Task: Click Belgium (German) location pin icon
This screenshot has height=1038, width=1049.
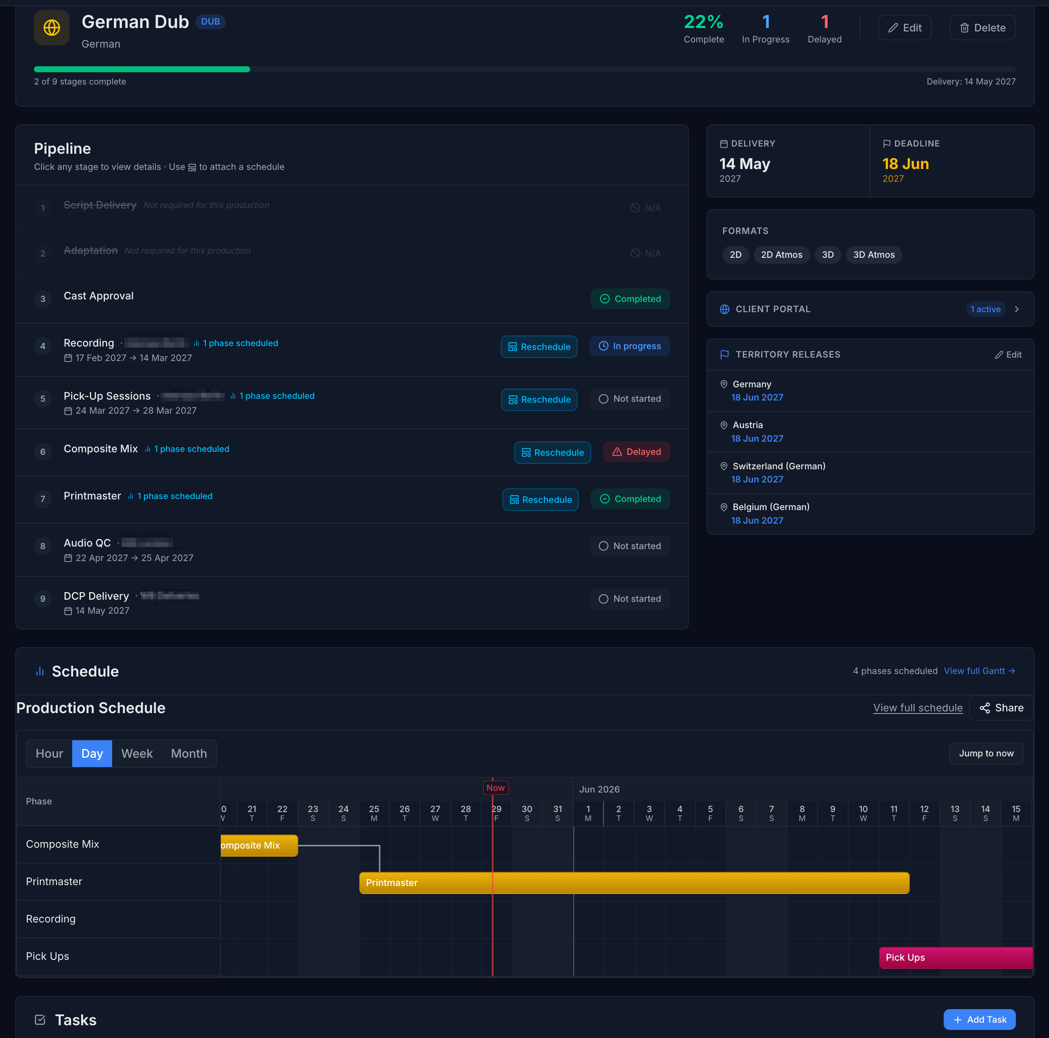Action: point(723,507)
